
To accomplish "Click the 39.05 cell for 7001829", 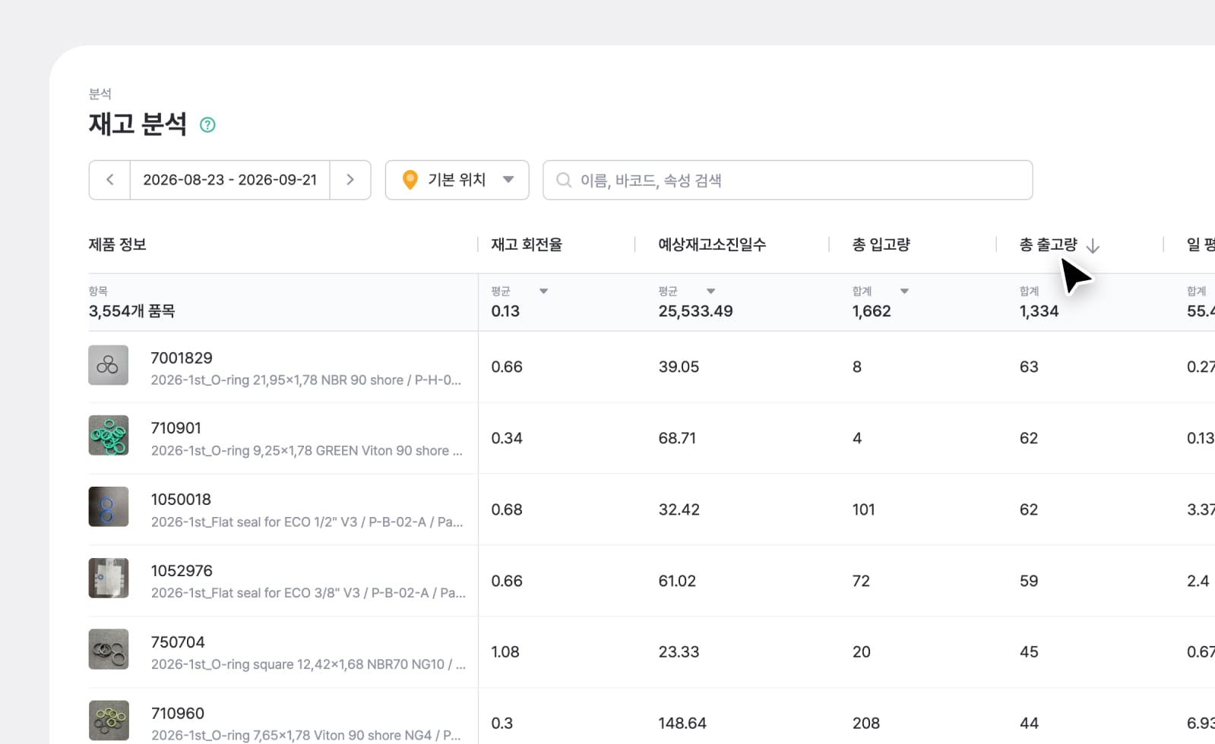I will point(679,367).
